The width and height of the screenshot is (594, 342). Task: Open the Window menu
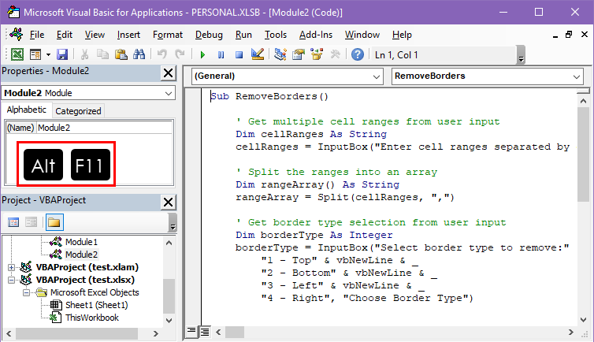click(x=362, y=35)
